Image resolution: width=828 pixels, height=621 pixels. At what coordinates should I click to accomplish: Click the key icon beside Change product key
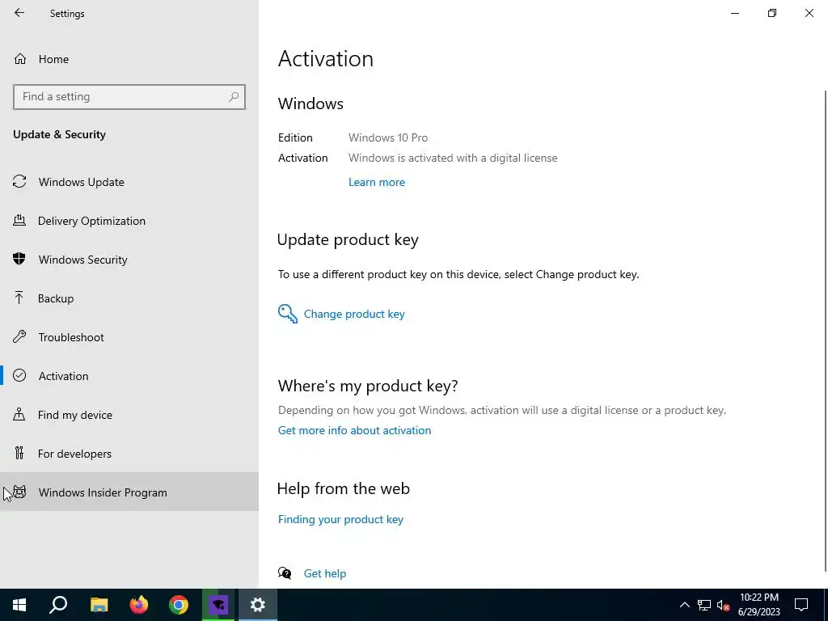click(x=288, y=314)
